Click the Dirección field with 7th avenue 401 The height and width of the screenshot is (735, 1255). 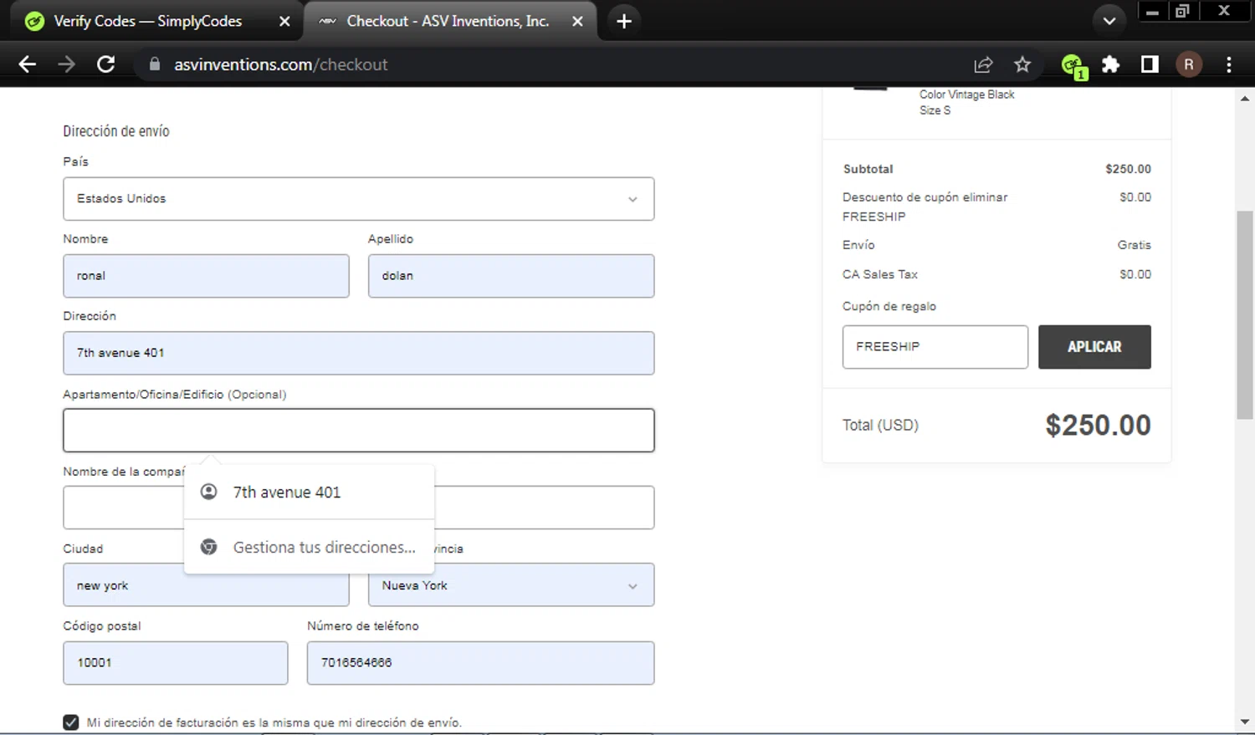pos(358,353)
